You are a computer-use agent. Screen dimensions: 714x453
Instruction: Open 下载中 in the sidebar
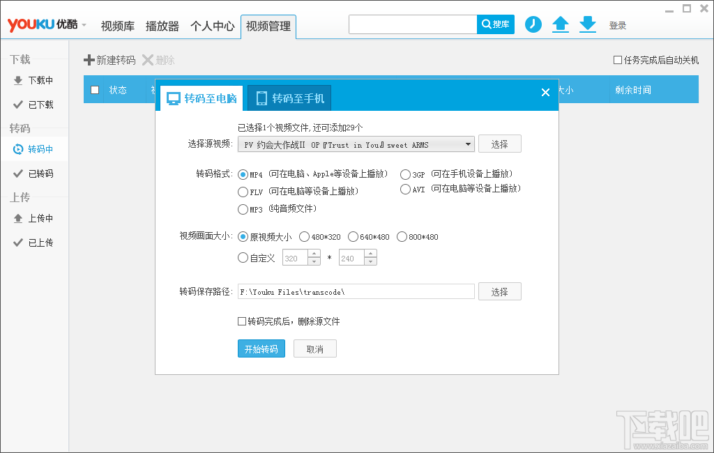click(35, 81)
